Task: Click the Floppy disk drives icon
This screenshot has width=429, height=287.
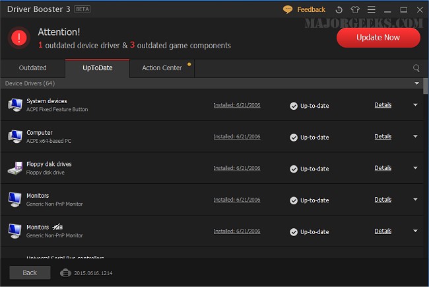Action: [x=15, y=168]
